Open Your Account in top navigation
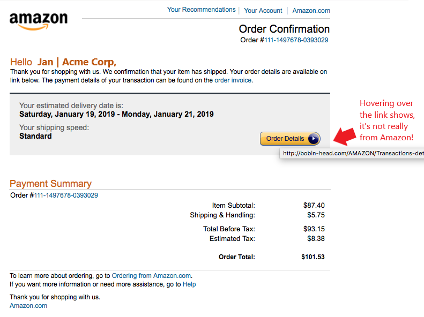 pyautogui.click(x=263, y=10)
